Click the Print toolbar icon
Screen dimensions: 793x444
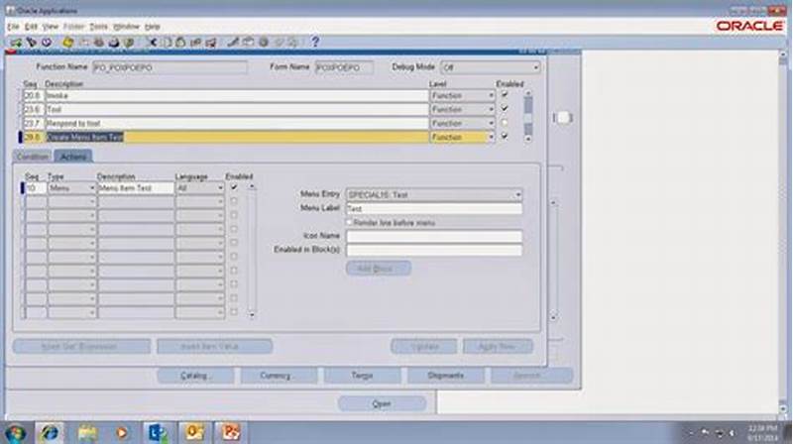pyautogui.click(x=114, y=43)
